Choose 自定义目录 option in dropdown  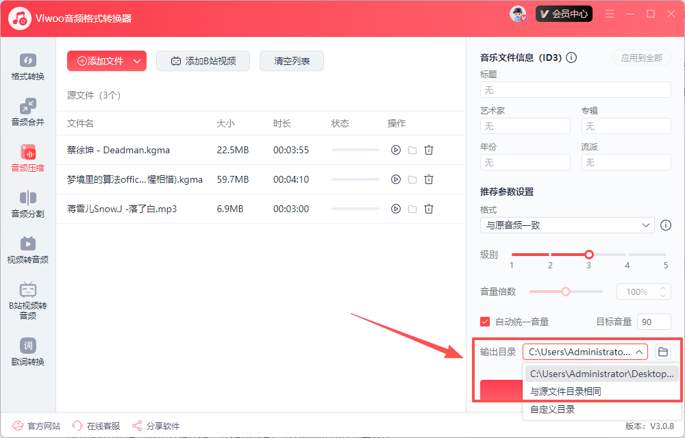pyautogui.click(x=553, y=409)
